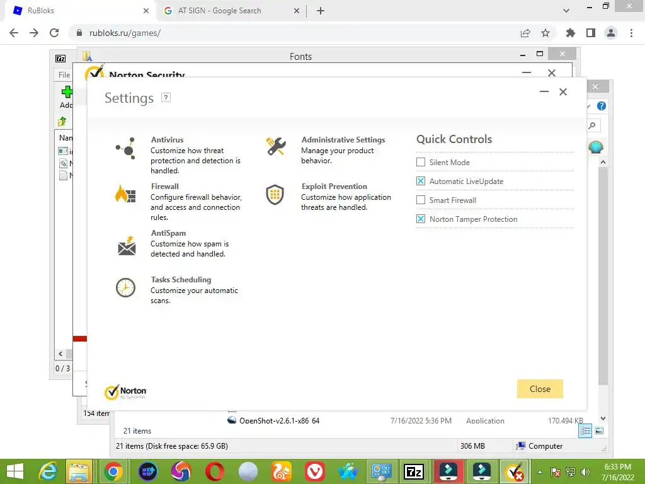Open Antivirus settings via its molecule icon

[126, 148]
